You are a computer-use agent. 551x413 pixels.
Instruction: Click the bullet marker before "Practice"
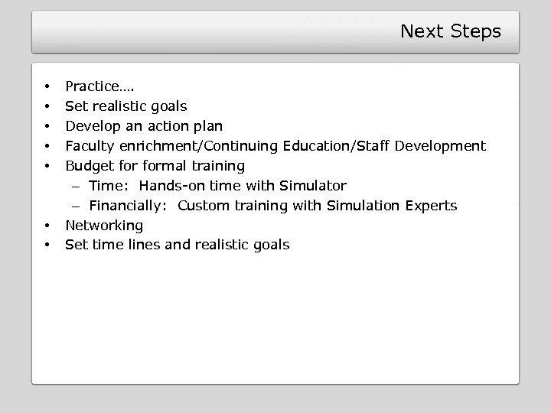[47, 86]
